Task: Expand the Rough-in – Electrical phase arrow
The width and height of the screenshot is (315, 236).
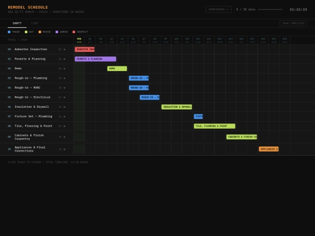Action: click(x=65, y=97)
